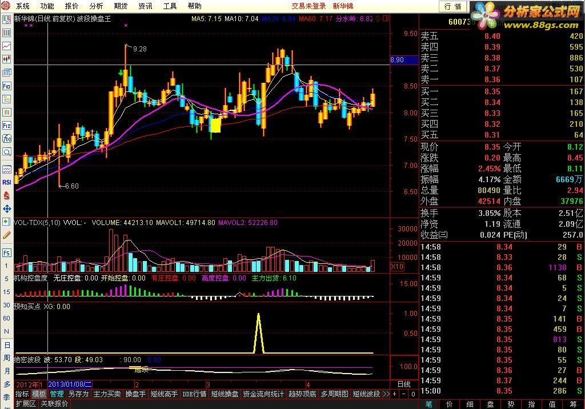Select the 1-minute period button

click(6, 266)
